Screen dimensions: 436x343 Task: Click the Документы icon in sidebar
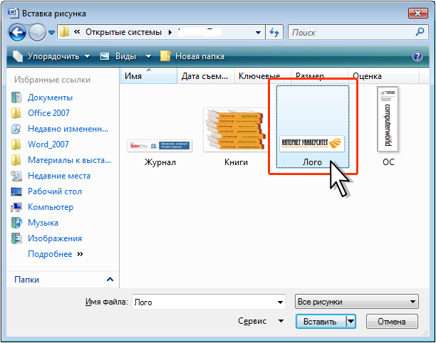[x=16, y=97]
